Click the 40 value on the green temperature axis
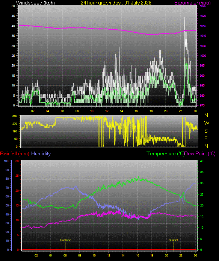Viewport: 219px width, 261px height. point(202,161)
